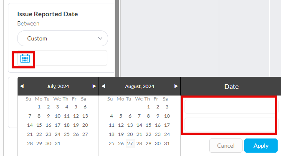The height and width of the screenshot is (156, 281).
Task: Click the dropdown chevron beside Custom
Action: (x=100, y=38)
